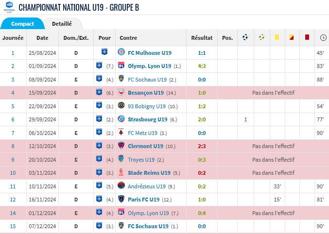Click the Clermont U19 club crest

[x=121, y=145]
